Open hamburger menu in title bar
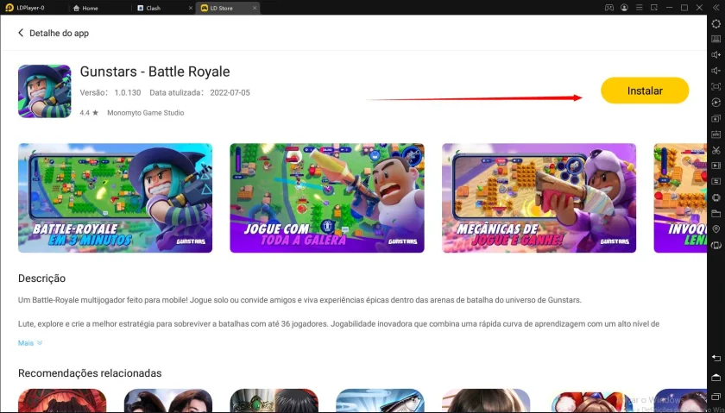 639,8
